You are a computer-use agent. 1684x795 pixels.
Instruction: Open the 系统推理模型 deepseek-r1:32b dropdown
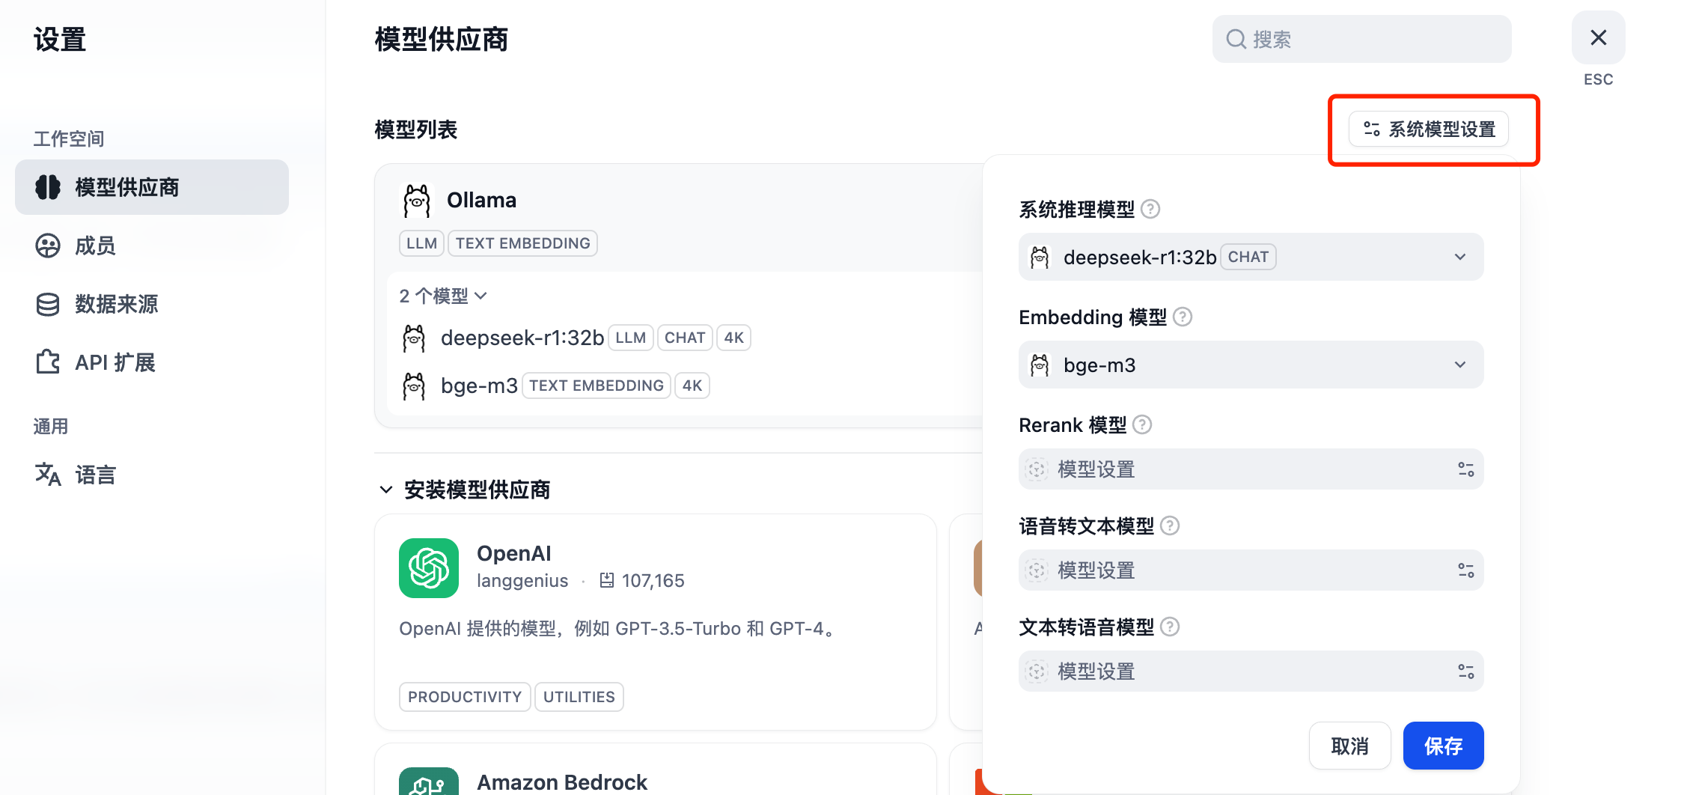tap(1251, 257)
